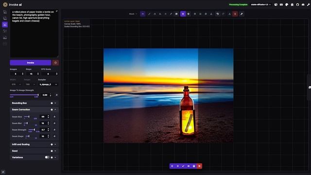Click the generated bottle image on canvas
The image size is (311, 175).
tap(169, 96)
